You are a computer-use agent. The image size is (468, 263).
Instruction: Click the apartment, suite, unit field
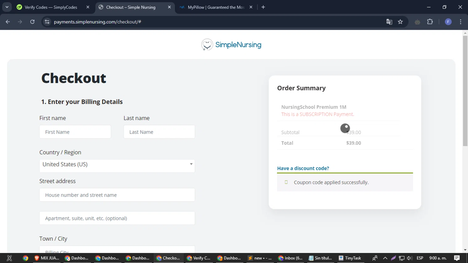click(x=117, y=218)
